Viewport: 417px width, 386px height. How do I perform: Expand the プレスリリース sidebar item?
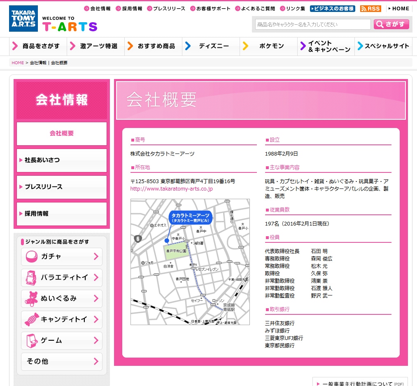(x=62, y=187)
